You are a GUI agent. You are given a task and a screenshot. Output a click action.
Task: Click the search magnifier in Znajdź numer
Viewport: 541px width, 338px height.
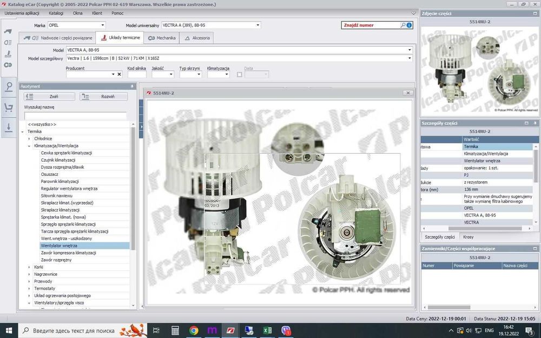[403, 25]
